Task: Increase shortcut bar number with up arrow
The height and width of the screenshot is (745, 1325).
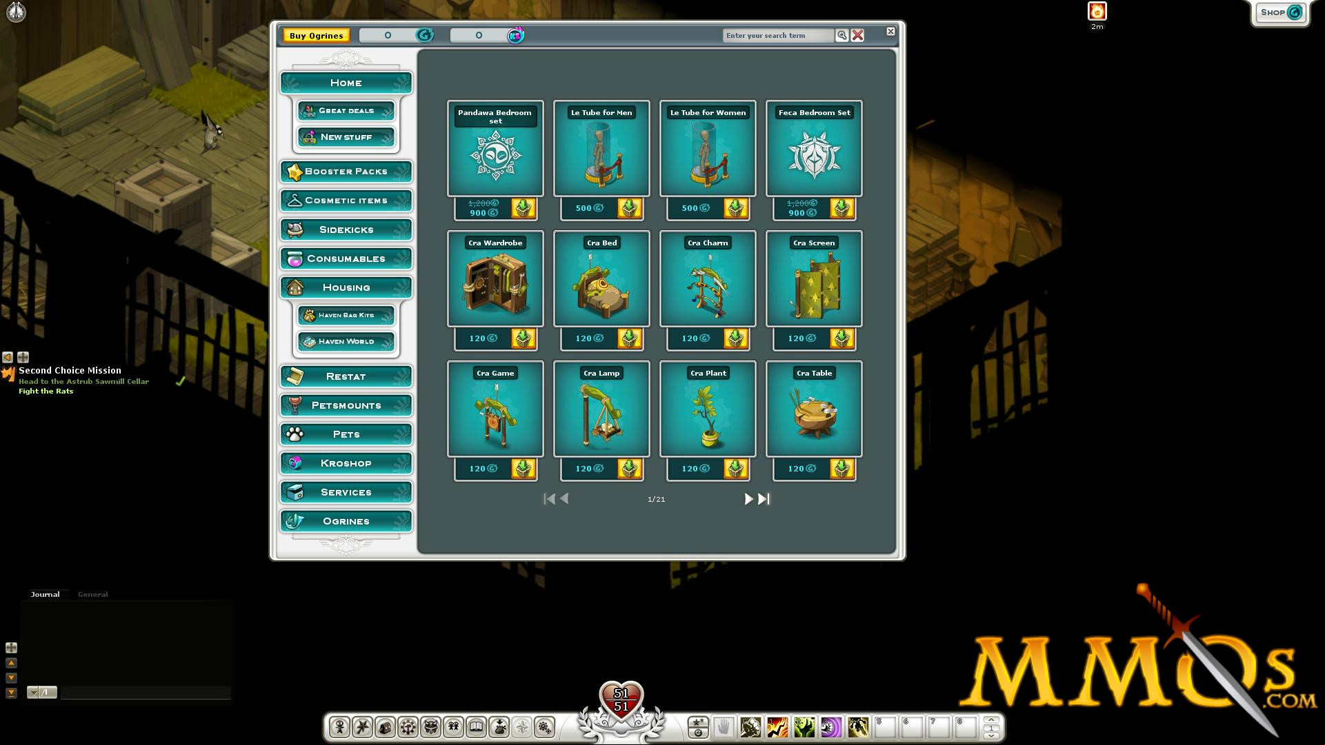Action: pos(991,720)
